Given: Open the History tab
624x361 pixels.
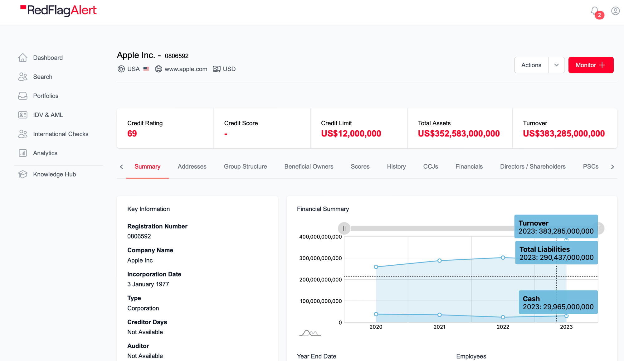Looking at the screenshot, I should click(396, 166).
